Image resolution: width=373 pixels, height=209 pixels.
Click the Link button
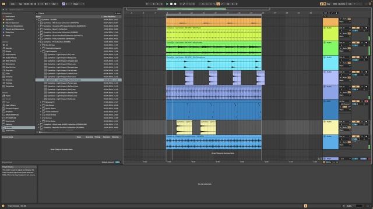click(x=13, y=4)
